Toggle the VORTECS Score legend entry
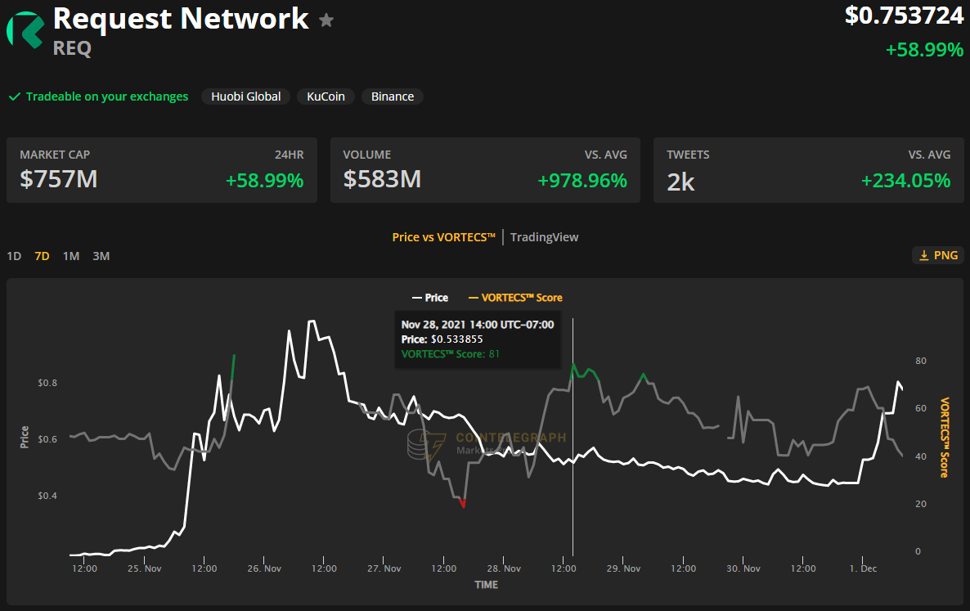This screenshot has width=970, height=611. [515, 298]
